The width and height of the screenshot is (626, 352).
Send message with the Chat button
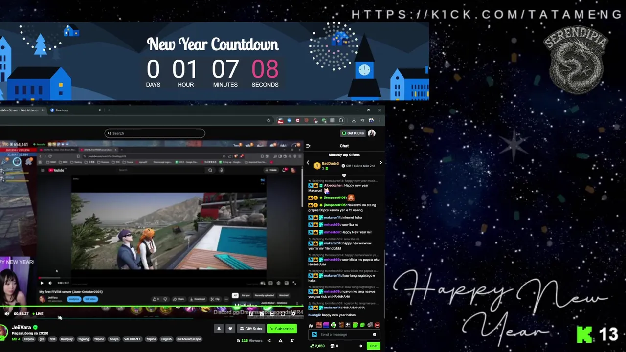(373, 346)
